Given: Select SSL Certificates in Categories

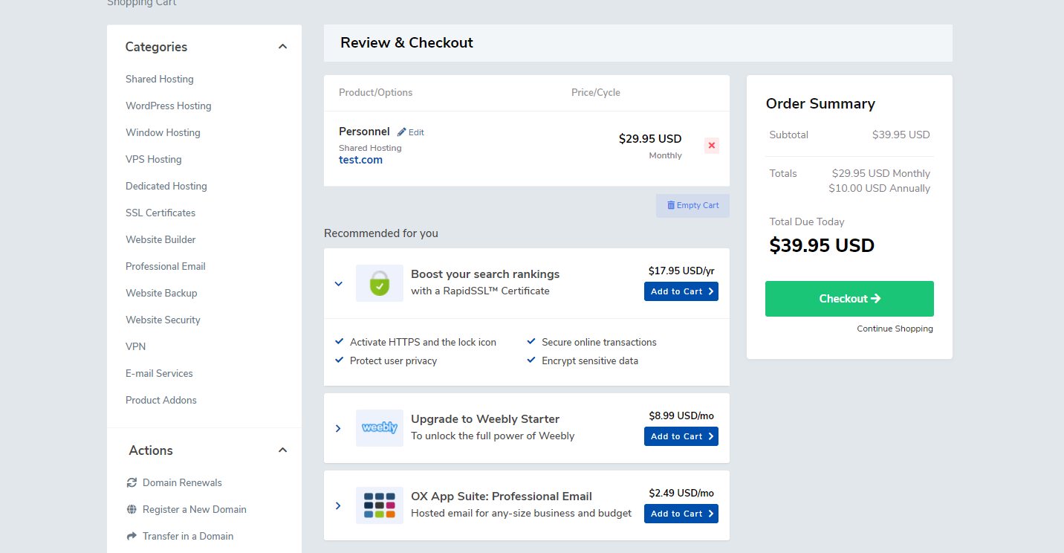Looking at the screenshot, I should click(x=160, y=213).
